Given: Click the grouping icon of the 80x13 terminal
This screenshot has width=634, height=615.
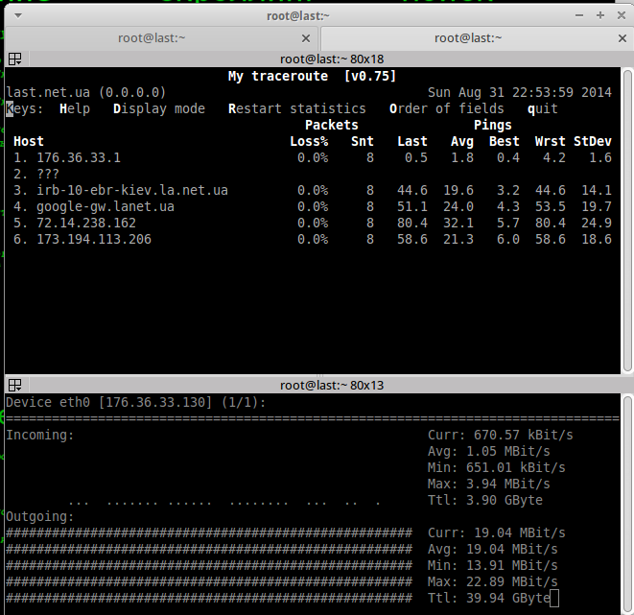Looking at the screenshot, I should (x=14, y=386).
